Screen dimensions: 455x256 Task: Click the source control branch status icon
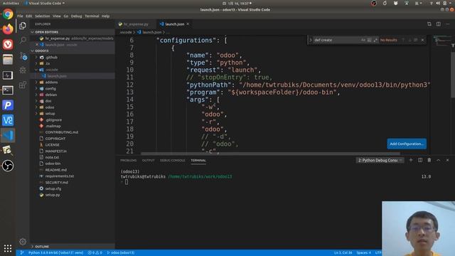coord(22,253)
